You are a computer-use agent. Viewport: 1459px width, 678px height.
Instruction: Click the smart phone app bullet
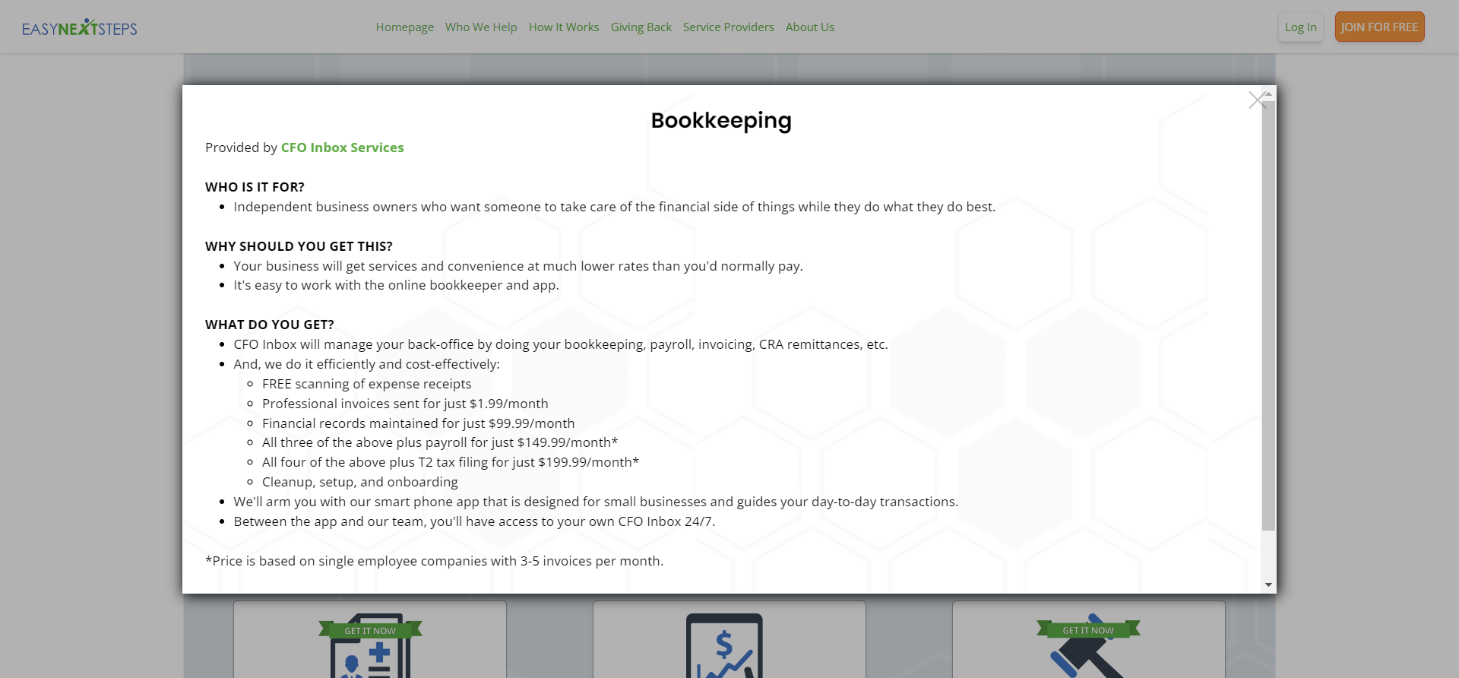point(596,502)
